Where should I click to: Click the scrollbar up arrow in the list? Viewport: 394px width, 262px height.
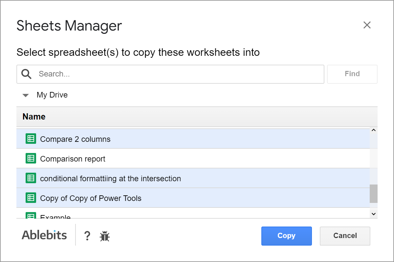(373, 130)
